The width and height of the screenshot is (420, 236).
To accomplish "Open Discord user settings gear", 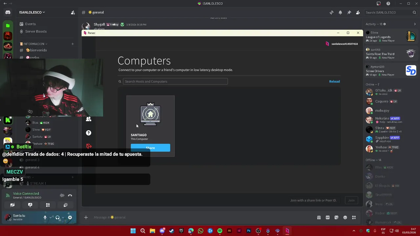I will (70, 217).
